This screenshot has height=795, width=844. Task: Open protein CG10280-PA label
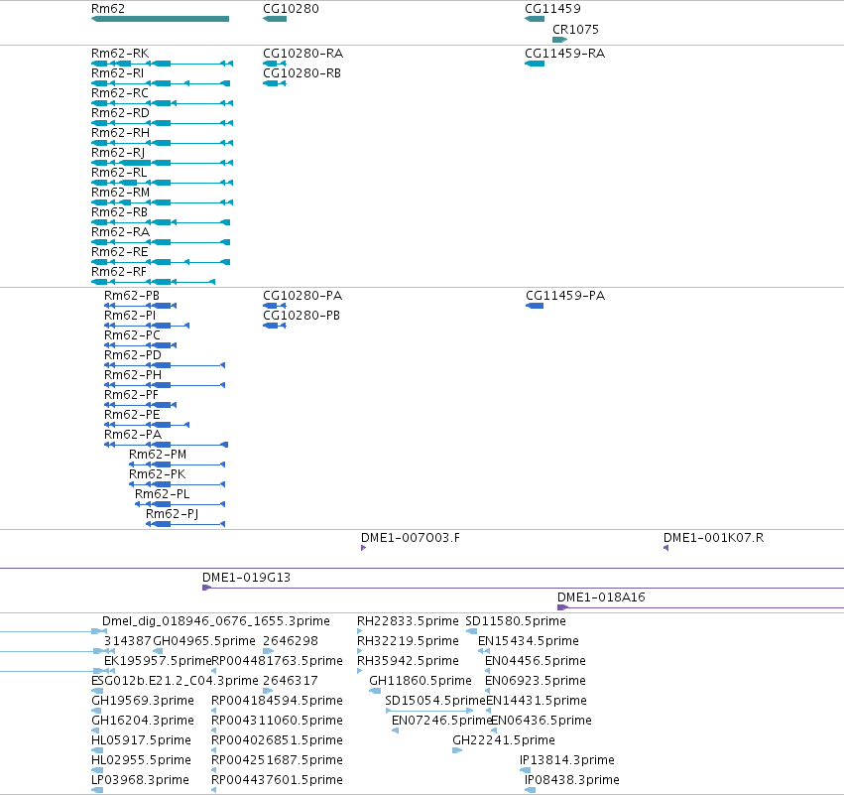pyautogui.click(x=302, y=296)
